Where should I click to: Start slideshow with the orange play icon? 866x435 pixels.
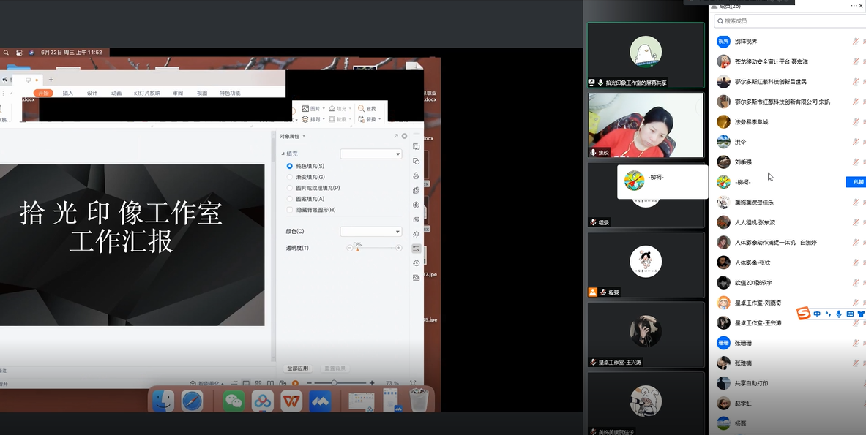point(295,383)
